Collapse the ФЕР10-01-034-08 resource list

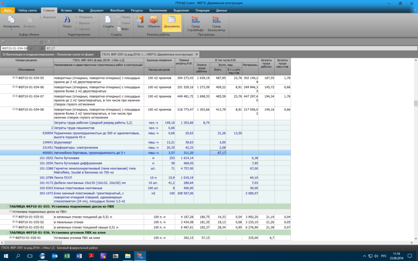tap(13, 109)
